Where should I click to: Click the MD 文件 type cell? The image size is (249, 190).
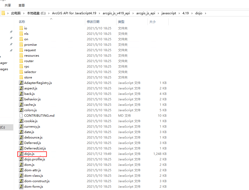click(125, 115)
